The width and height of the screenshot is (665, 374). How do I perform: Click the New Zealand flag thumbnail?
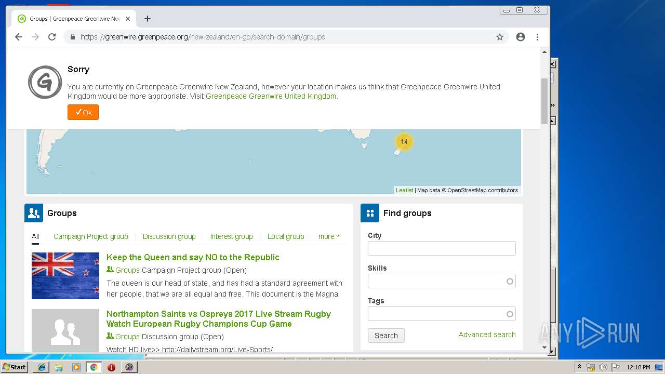click(x=65, y=276)
